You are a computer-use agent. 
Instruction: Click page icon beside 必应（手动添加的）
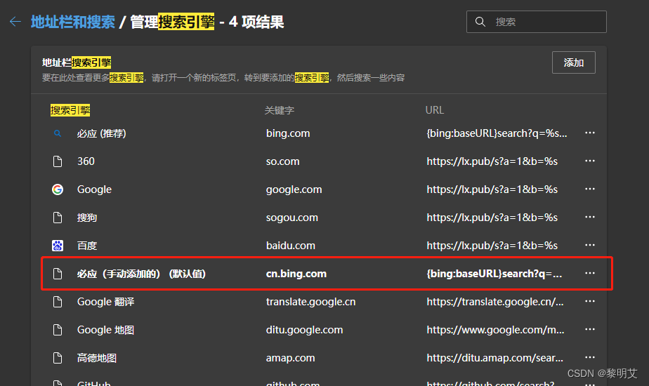[58, 274]
